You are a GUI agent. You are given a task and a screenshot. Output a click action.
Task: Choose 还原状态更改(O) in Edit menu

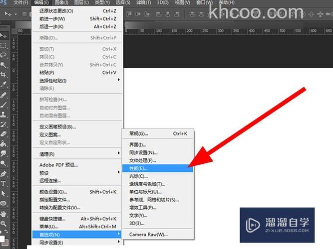coord(77,11)
